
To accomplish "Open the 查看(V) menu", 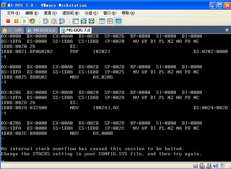I will point(50,13).
